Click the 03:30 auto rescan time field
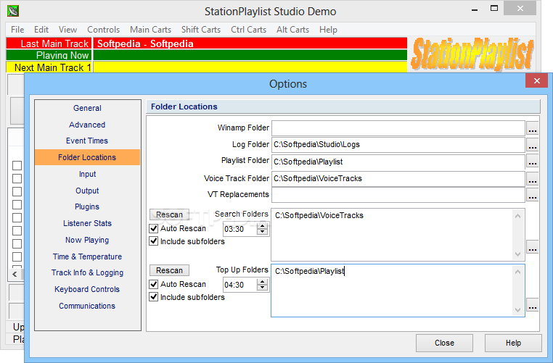Screen dimensions: 553x363 point(239,229)
